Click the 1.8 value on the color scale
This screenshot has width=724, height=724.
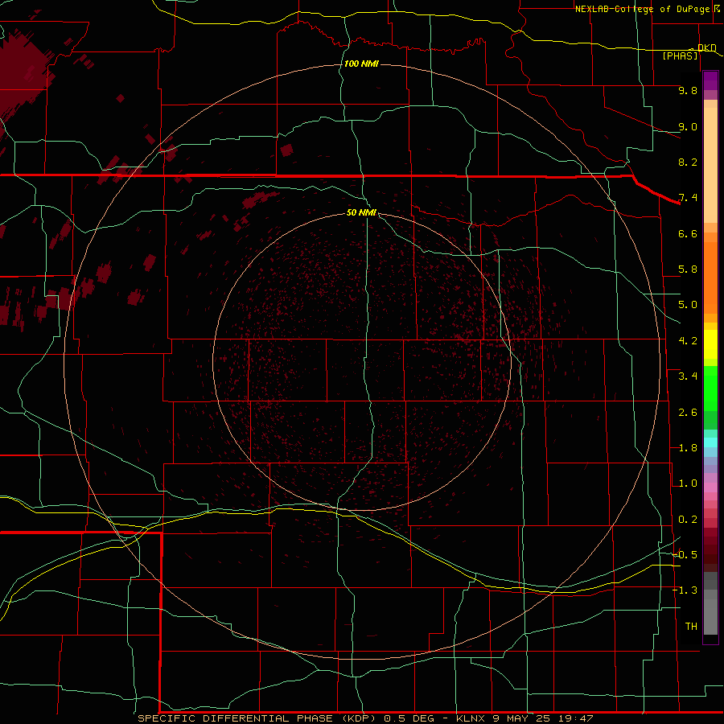point(688,448)
